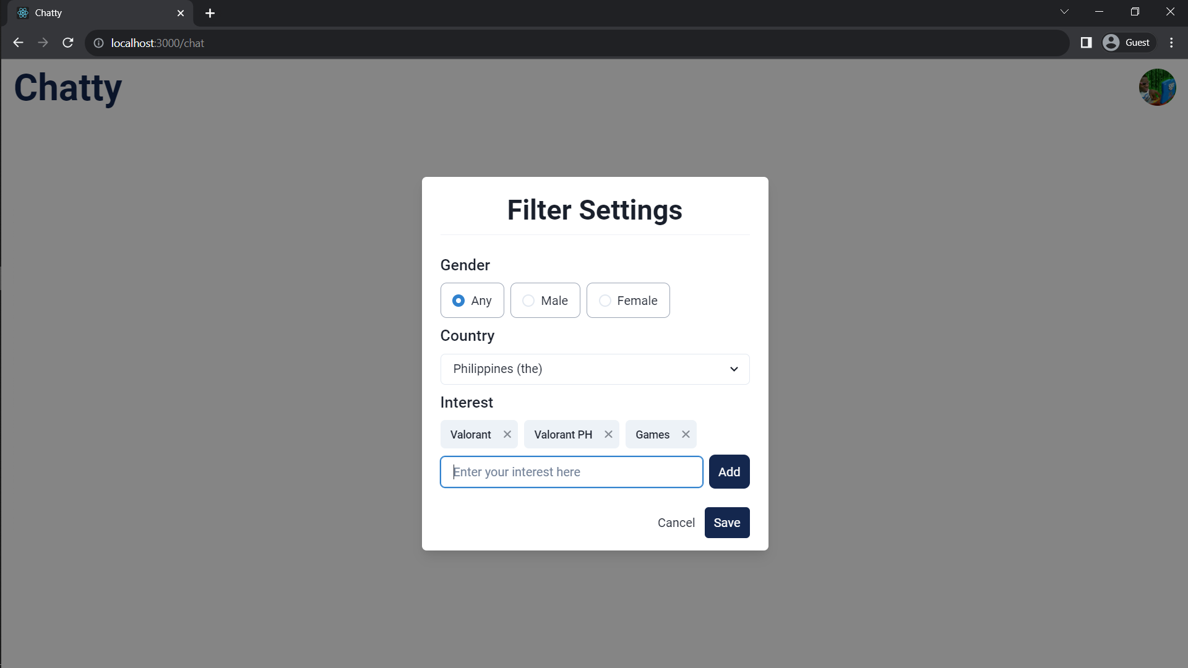Click the Chatty logo heading
The width and height of the screenshot is (1188, 668).
pos(68,88)
